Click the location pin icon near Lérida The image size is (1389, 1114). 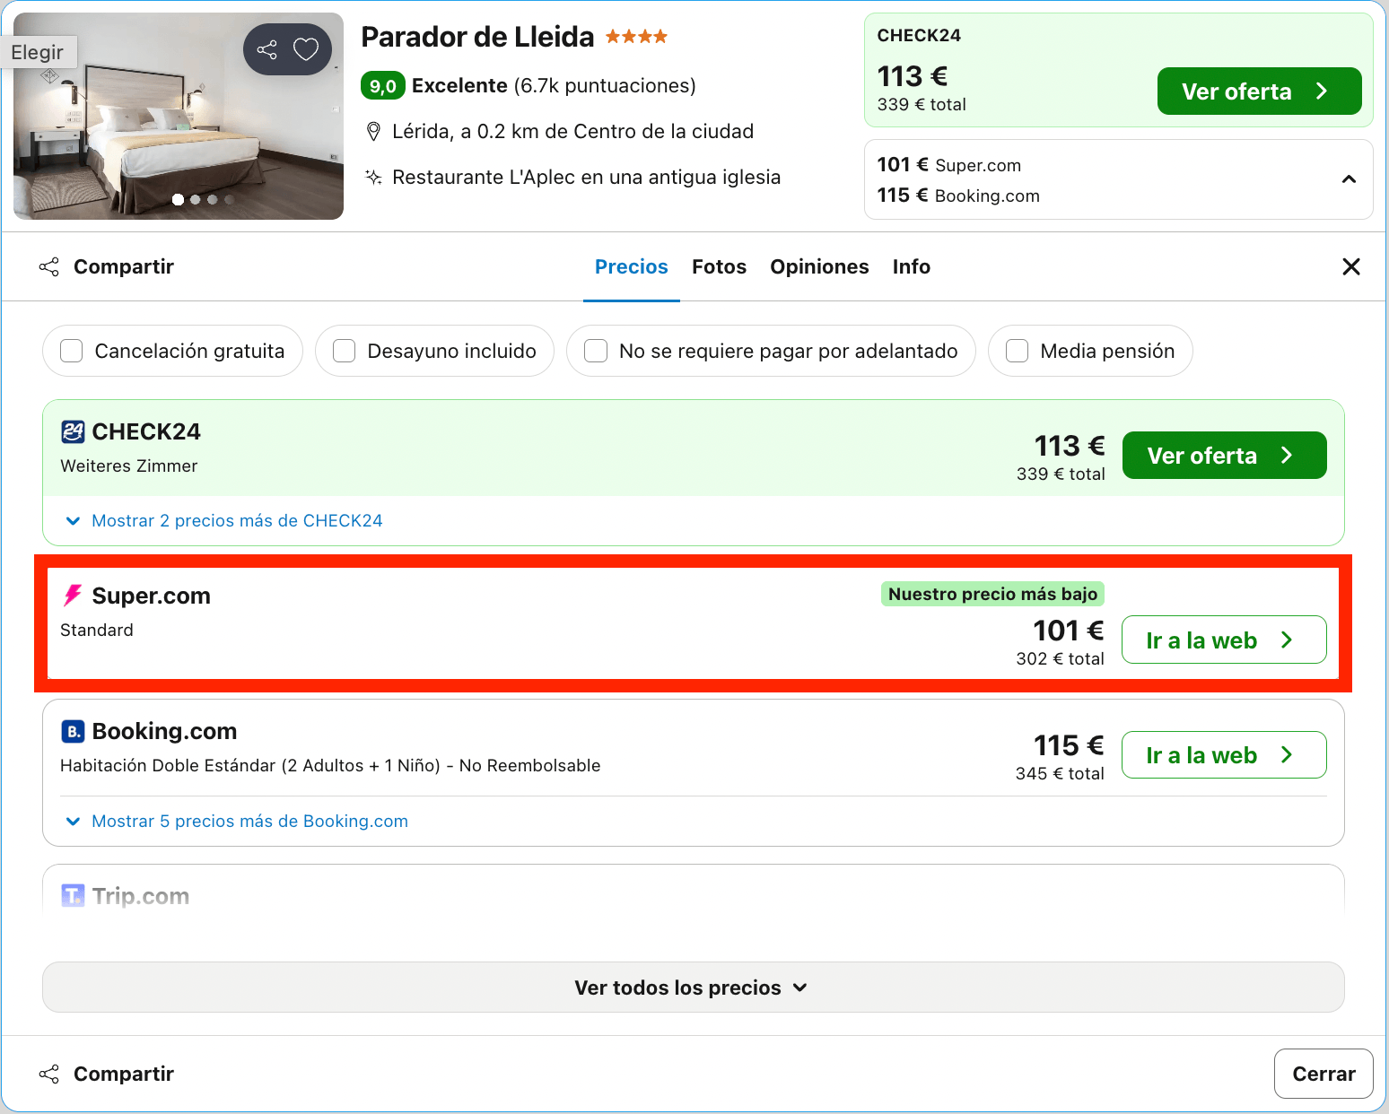[373, 132]
